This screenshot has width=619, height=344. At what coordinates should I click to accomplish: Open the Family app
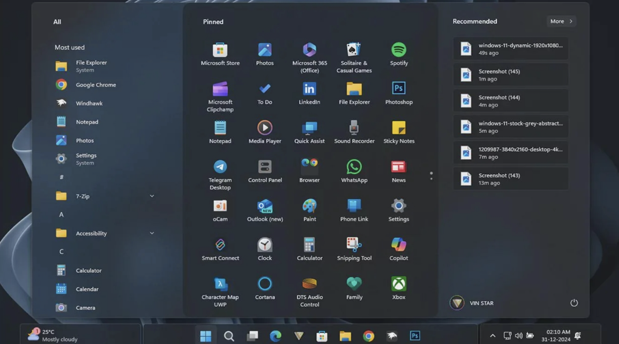click(x=354, y=288)
